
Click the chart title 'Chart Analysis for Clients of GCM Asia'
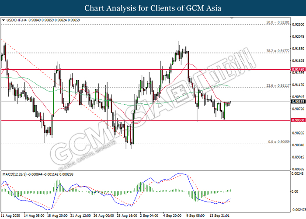153,8
